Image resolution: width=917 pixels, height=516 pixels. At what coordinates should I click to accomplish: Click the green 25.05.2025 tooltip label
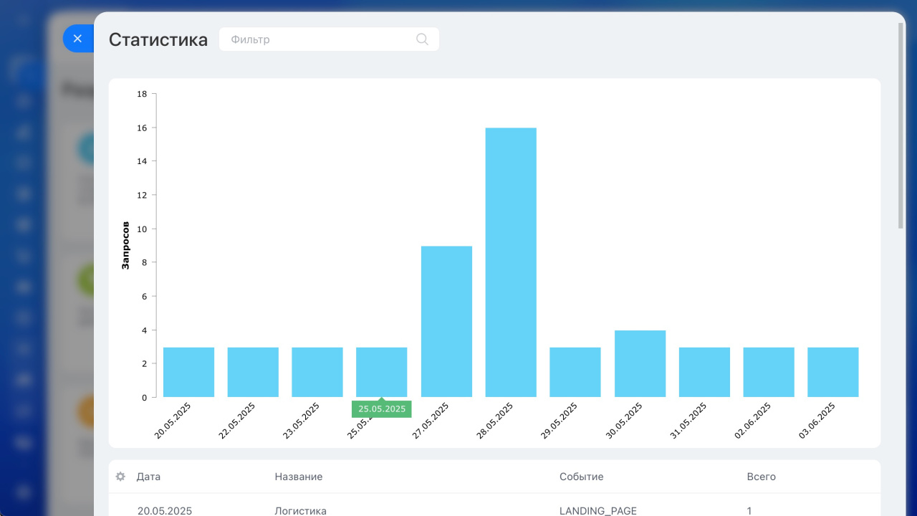click(382, 409)
